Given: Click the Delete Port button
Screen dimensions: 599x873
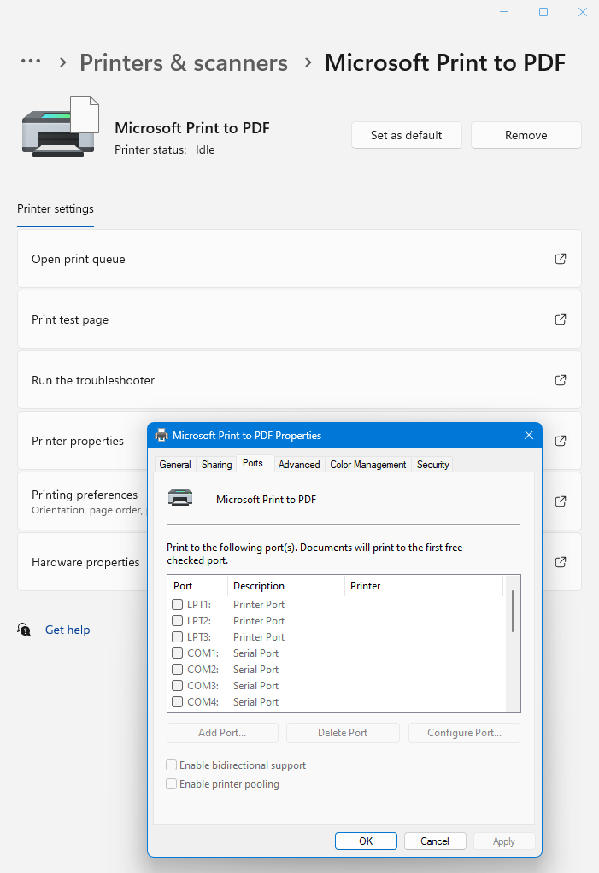Looking at the screenshot, I should (x=343, y=733).
